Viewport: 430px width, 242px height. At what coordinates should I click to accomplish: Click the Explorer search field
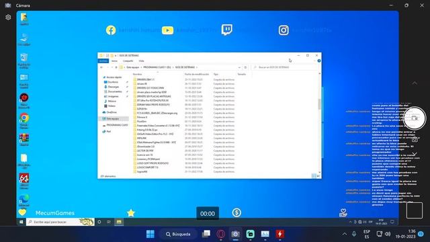[x=285, y=67]
